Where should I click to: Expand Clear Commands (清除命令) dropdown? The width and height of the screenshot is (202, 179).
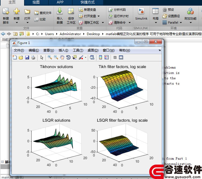[x=130, y=23]
